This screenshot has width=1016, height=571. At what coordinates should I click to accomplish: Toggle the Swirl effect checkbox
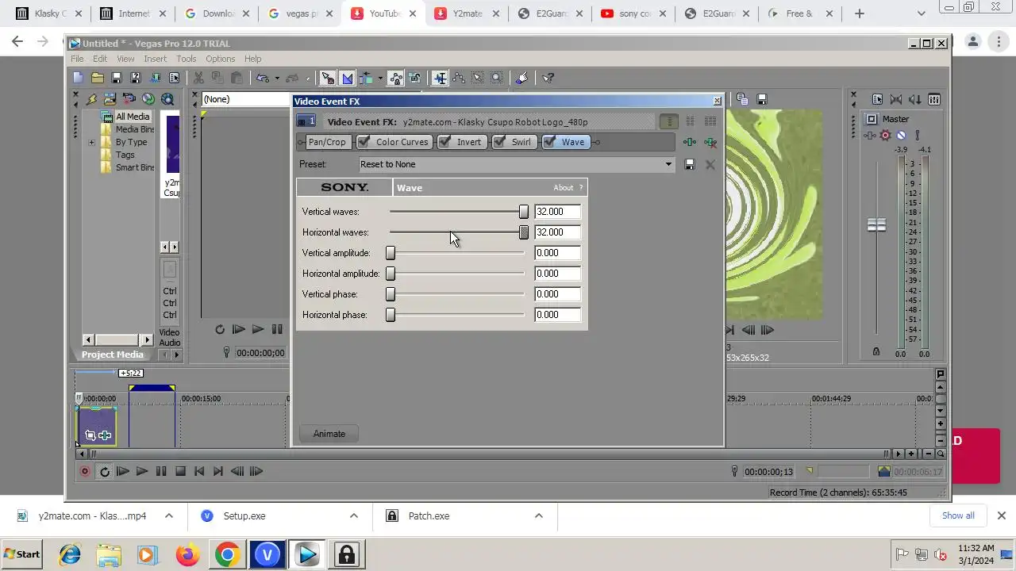[499, 142]
